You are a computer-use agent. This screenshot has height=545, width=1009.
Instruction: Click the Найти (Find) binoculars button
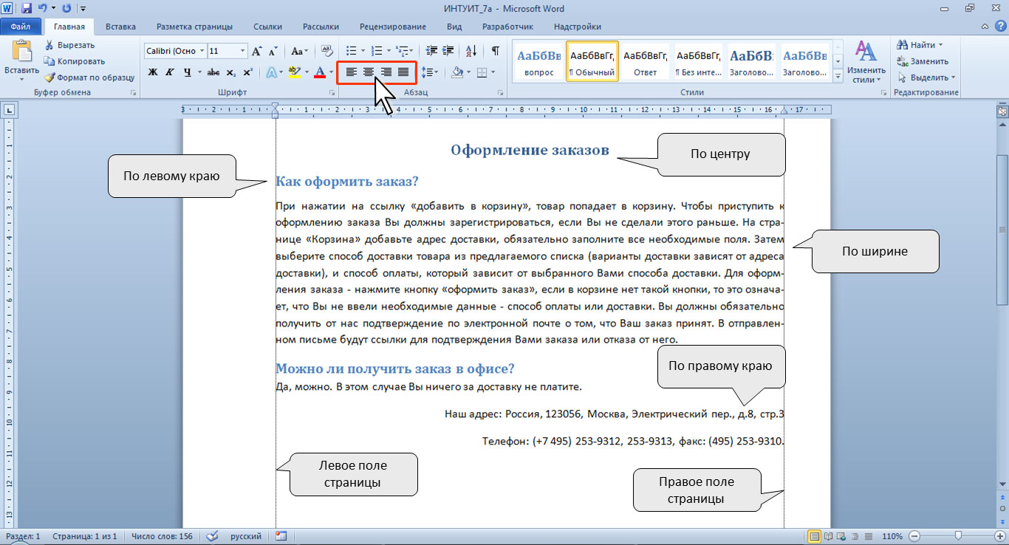pyautogui.click(x=920, y=45)
